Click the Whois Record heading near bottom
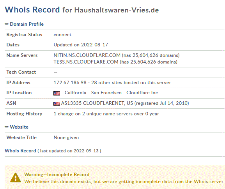Screen dimensions: 225x189 coord(20,151)
